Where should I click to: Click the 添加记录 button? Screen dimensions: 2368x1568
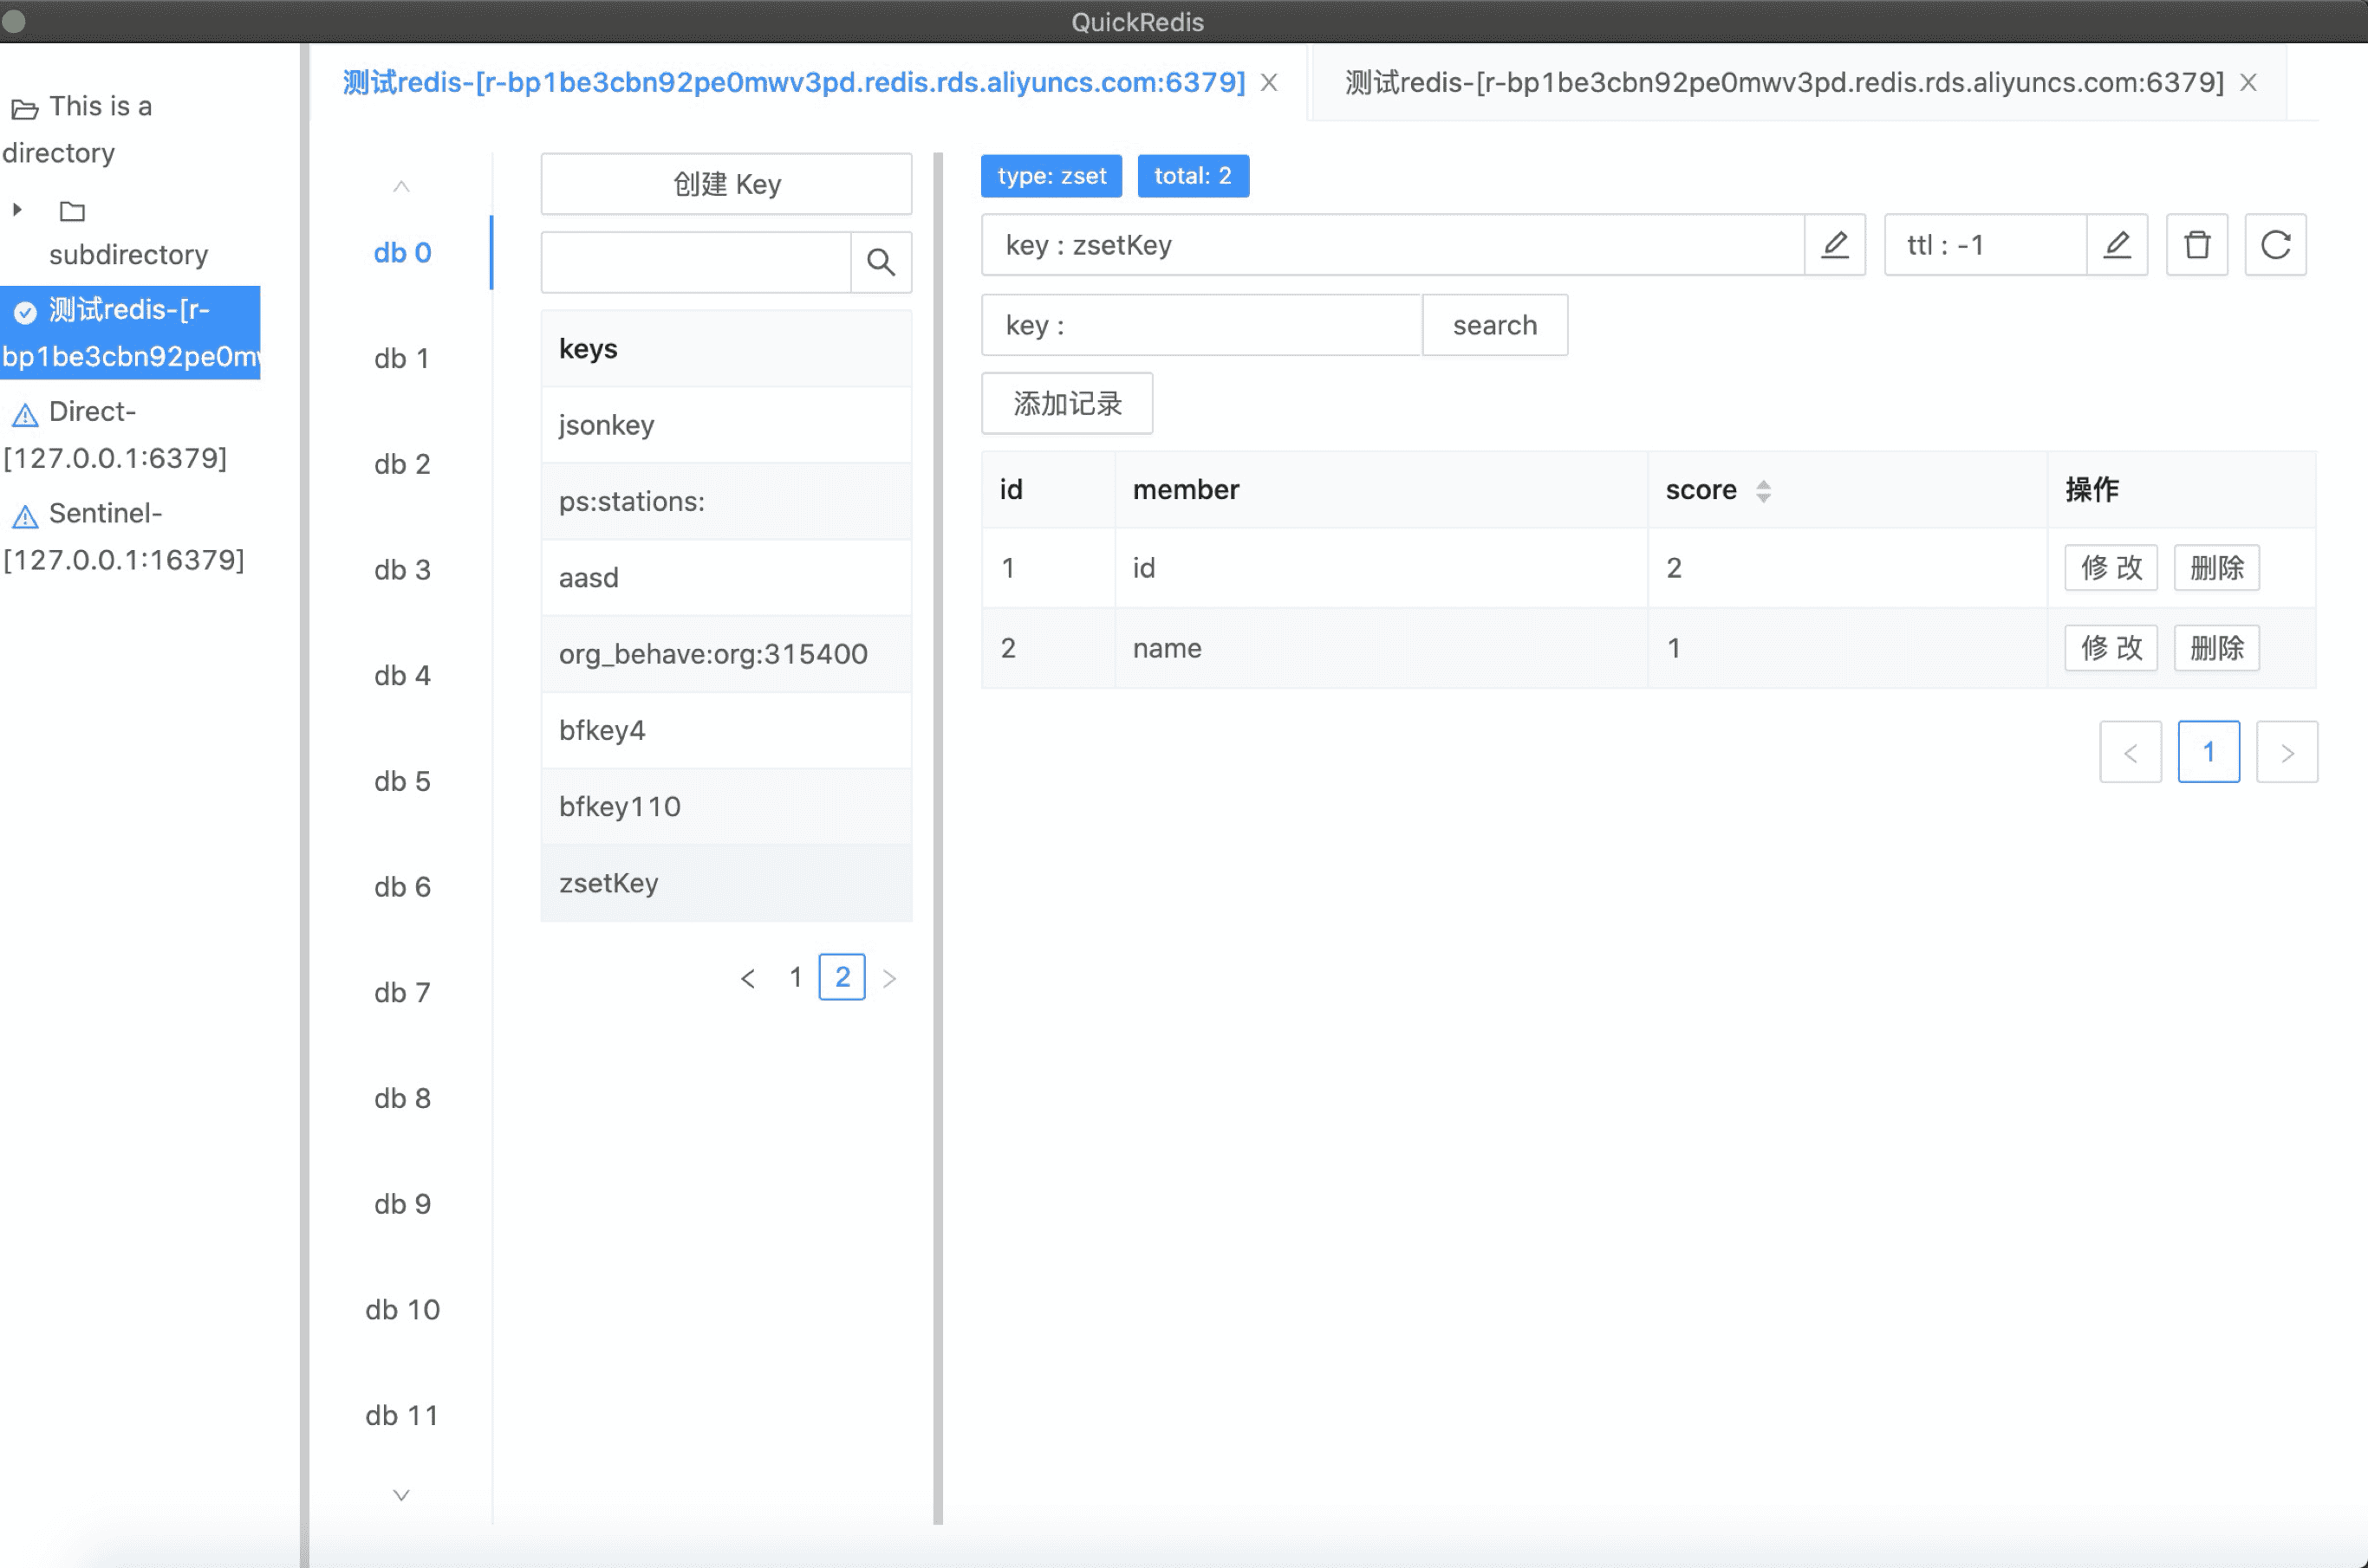click(1066, 404)
